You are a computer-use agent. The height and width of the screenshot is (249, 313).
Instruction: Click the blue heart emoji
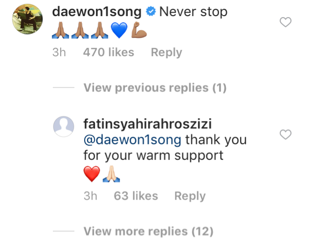pos(119,30)
